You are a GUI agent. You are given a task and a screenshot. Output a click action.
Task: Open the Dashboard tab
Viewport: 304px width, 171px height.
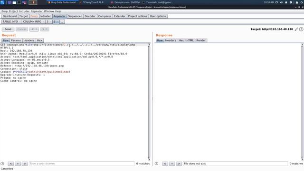pyautogui.click(x=9, y=16)
